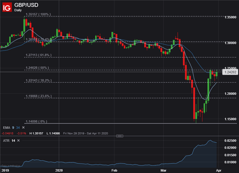Click the 1.24202 current price tag

click(x=230, y=72)
